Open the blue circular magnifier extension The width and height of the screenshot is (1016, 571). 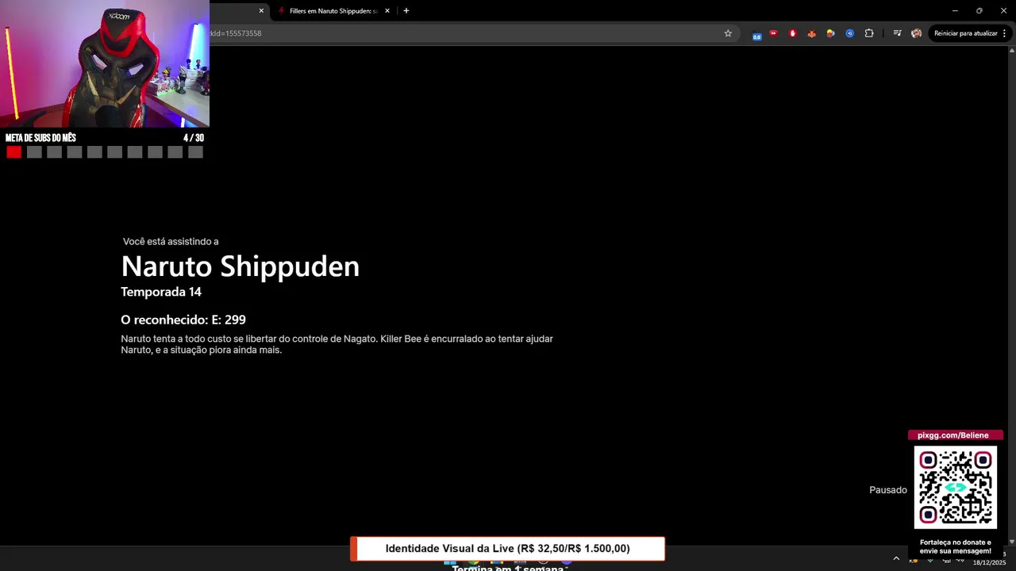[849, 33]
